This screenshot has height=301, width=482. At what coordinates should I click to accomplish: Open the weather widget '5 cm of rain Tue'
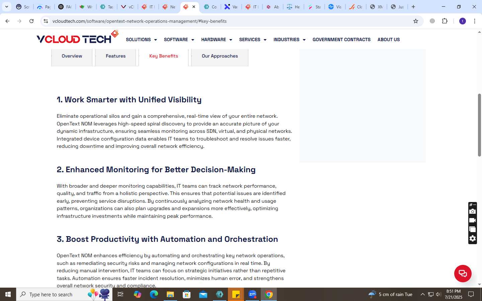(x=390, y=294)
